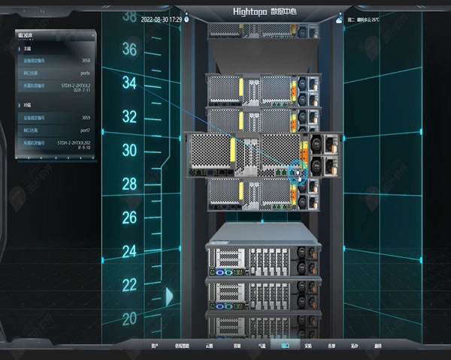
Task: Switch to the 容量 tab
Action: (x=236, y=346)
